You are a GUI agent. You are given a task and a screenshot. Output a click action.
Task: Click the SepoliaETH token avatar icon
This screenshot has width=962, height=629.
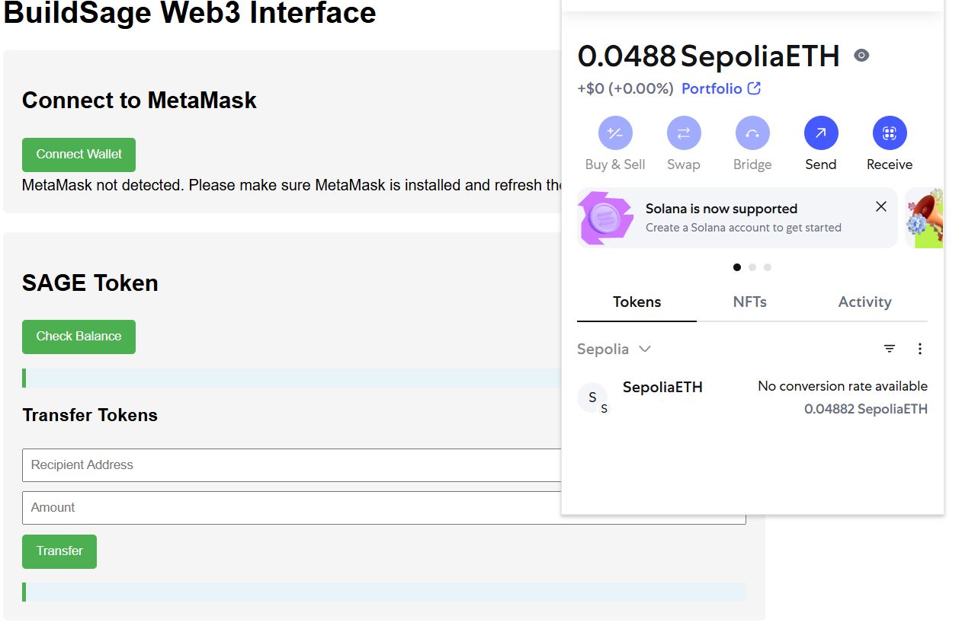click(593, 398)
